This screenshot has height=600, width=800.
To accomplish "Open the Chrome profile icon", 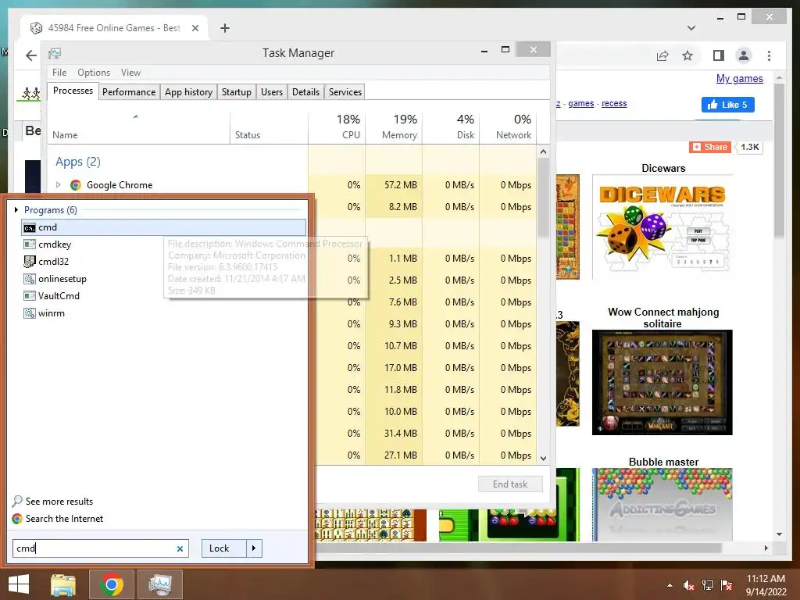I will (x=744, y=55).
